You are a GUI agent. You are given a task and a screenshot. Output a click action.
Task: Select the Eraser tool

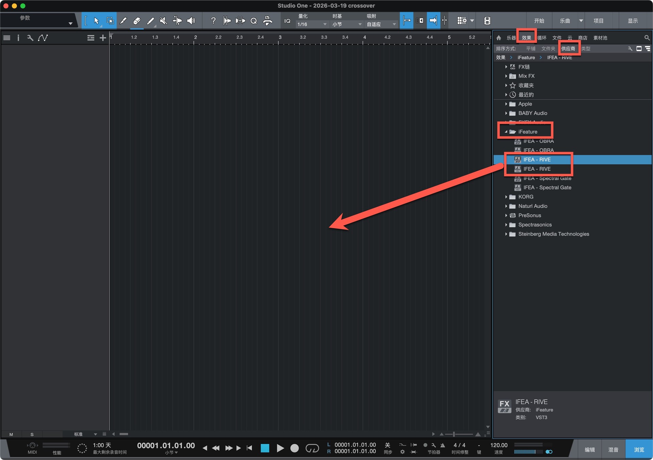[137, 21]
